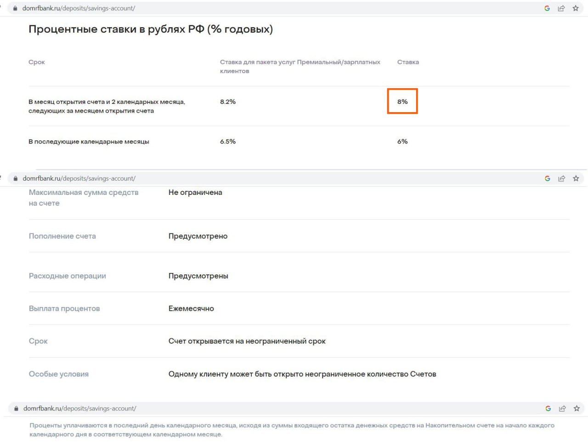Click the Выплата процентов row label
The image size is (588, 445).
tap(64, 308)
